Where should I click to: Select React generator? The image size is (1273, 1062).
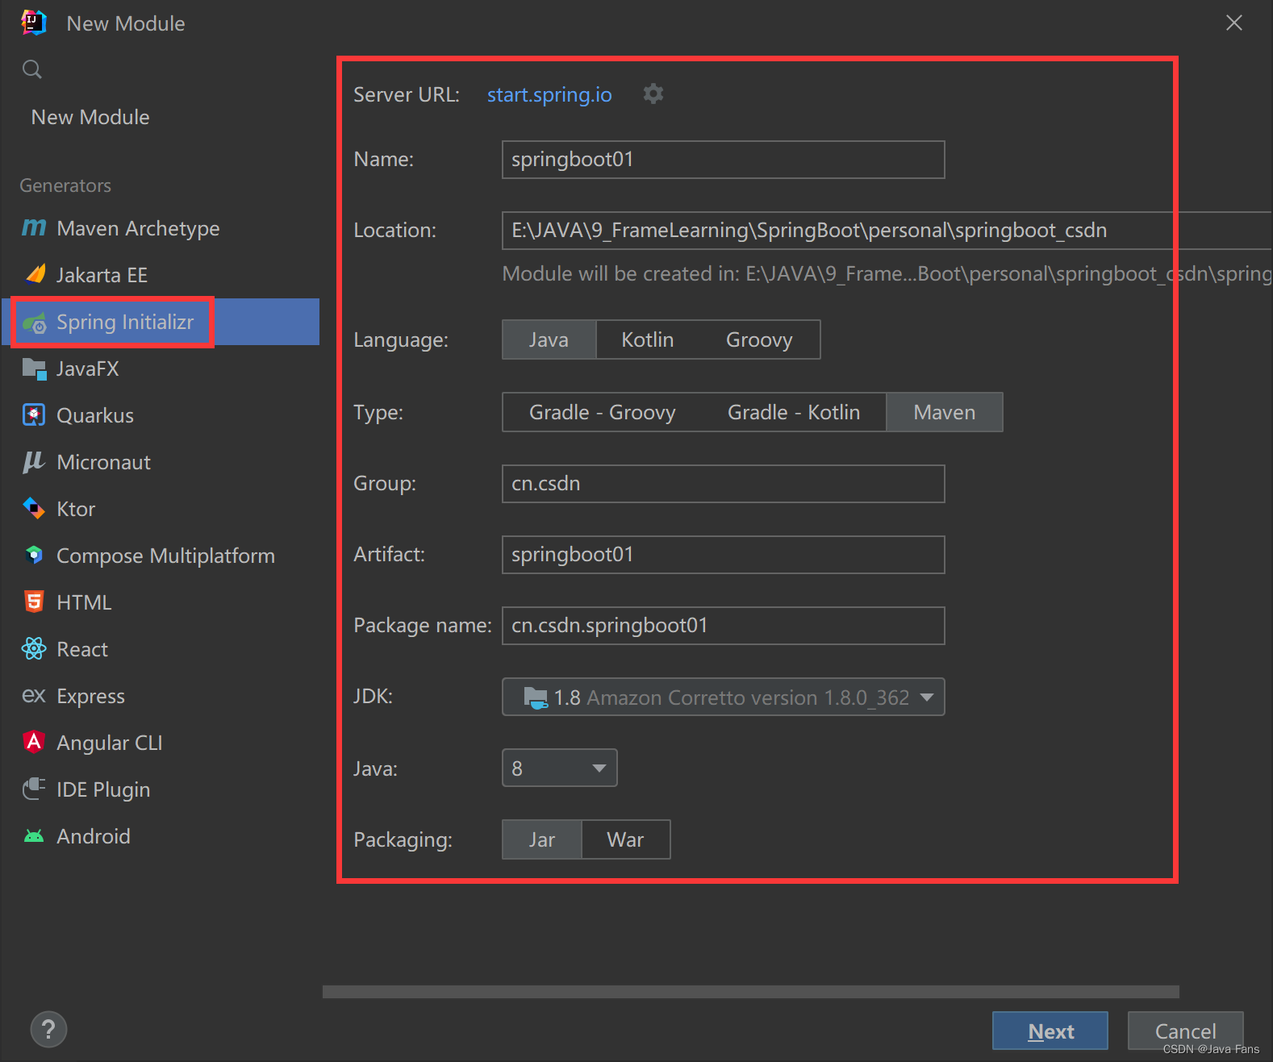pyautogui.click(x=161, y=649)
